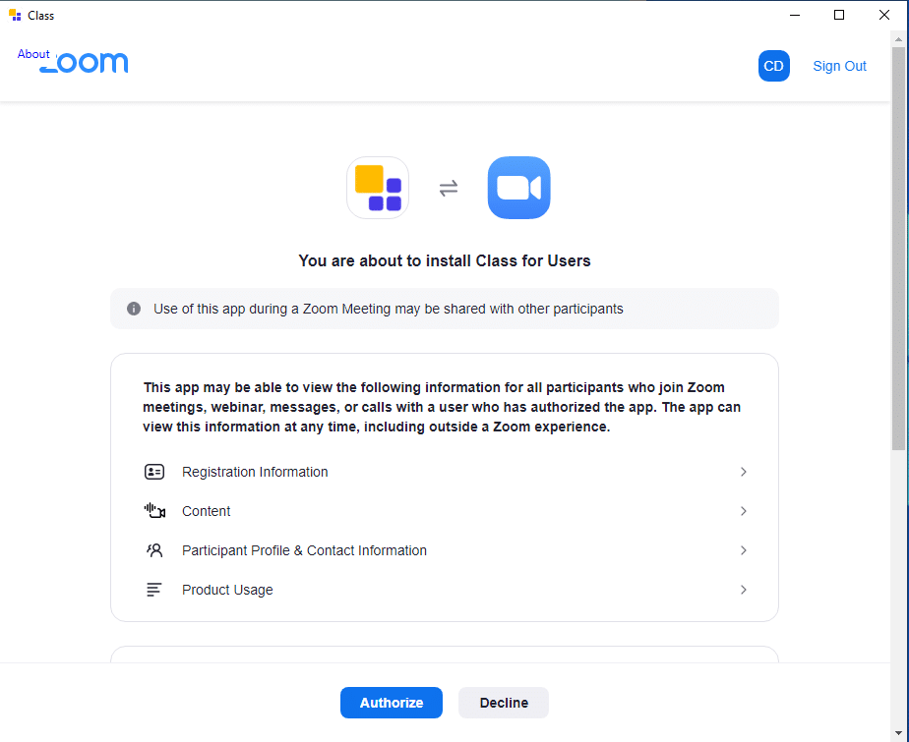Click the Product Usage lines icon

click(153, 590)
